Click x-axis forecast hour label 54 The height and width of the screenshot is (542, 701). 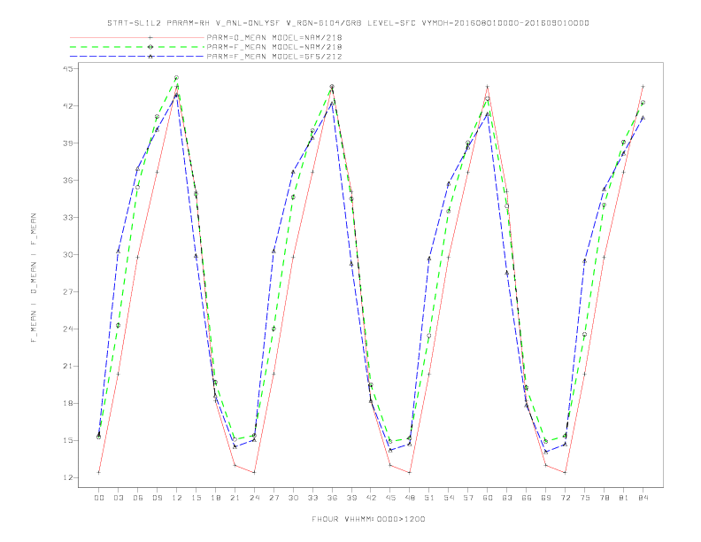pyautogui.click(x=449, y=498)
